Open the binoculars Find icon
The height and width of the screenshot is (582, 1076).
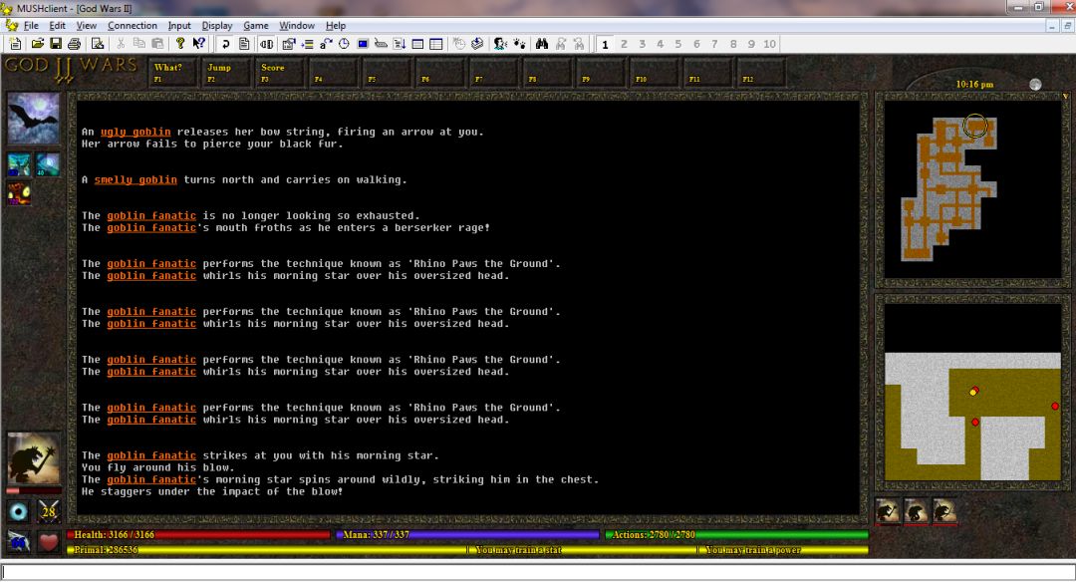point(541,44)
